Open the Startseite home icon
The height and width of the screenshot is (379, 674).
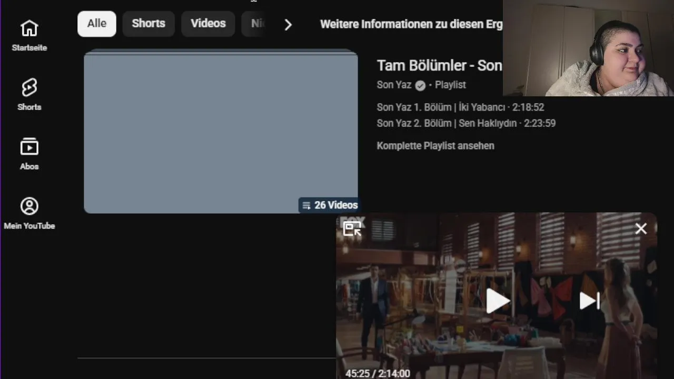29,28
